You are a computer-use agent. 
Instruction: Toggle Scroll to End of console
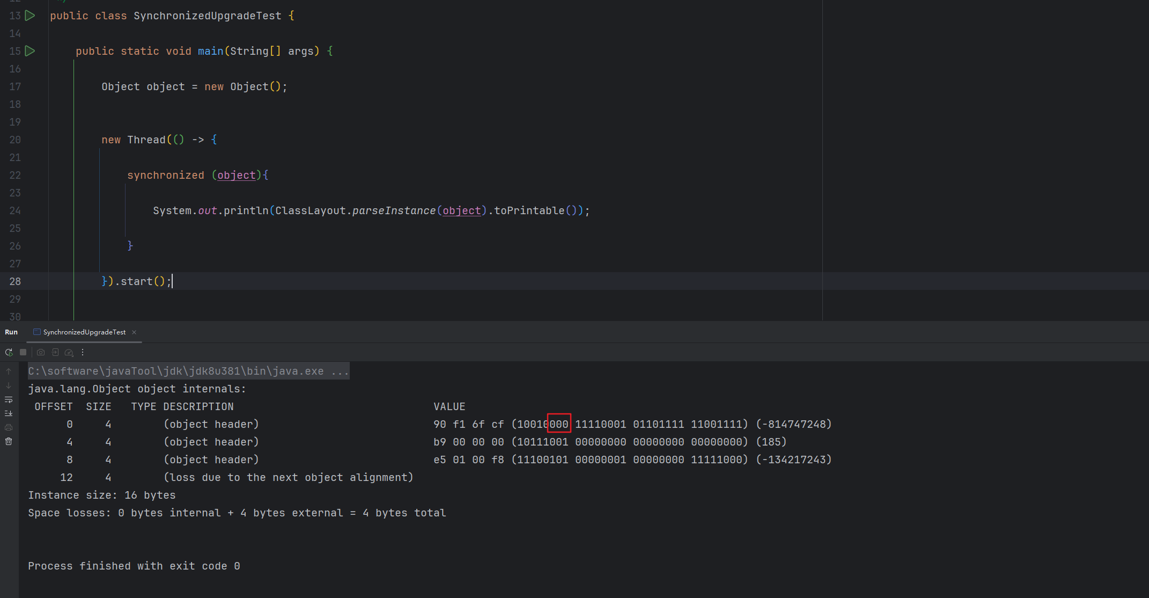click(9, 413)
